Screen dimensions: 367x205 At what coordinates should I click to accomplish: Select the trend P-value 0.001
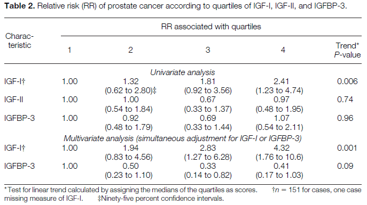347,148
